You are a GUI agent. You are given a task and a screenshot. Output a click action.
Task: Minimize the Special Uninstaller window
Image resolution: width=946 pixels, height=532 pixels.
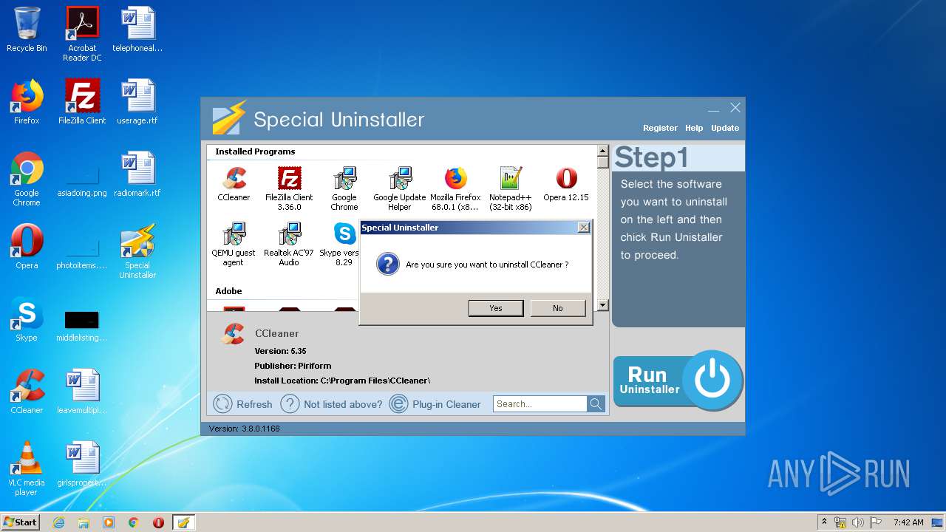click(x=713, y=109)
